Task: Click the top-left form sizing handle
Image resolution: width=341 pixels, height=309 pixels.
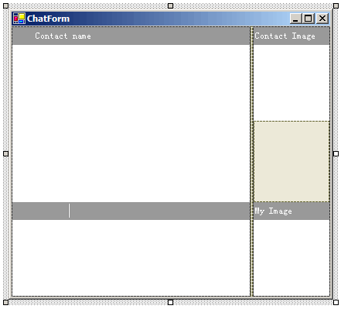Action: pyautogui.click(x=5, y=5)
